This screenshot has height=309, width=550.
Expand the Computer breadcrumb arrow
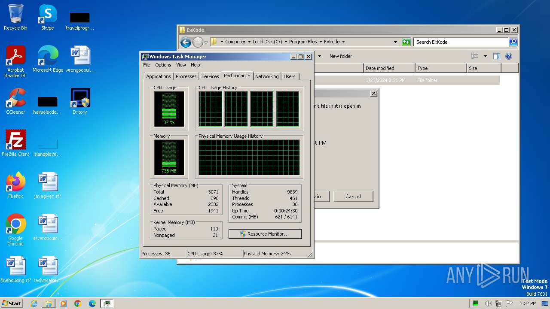[249, 42]
